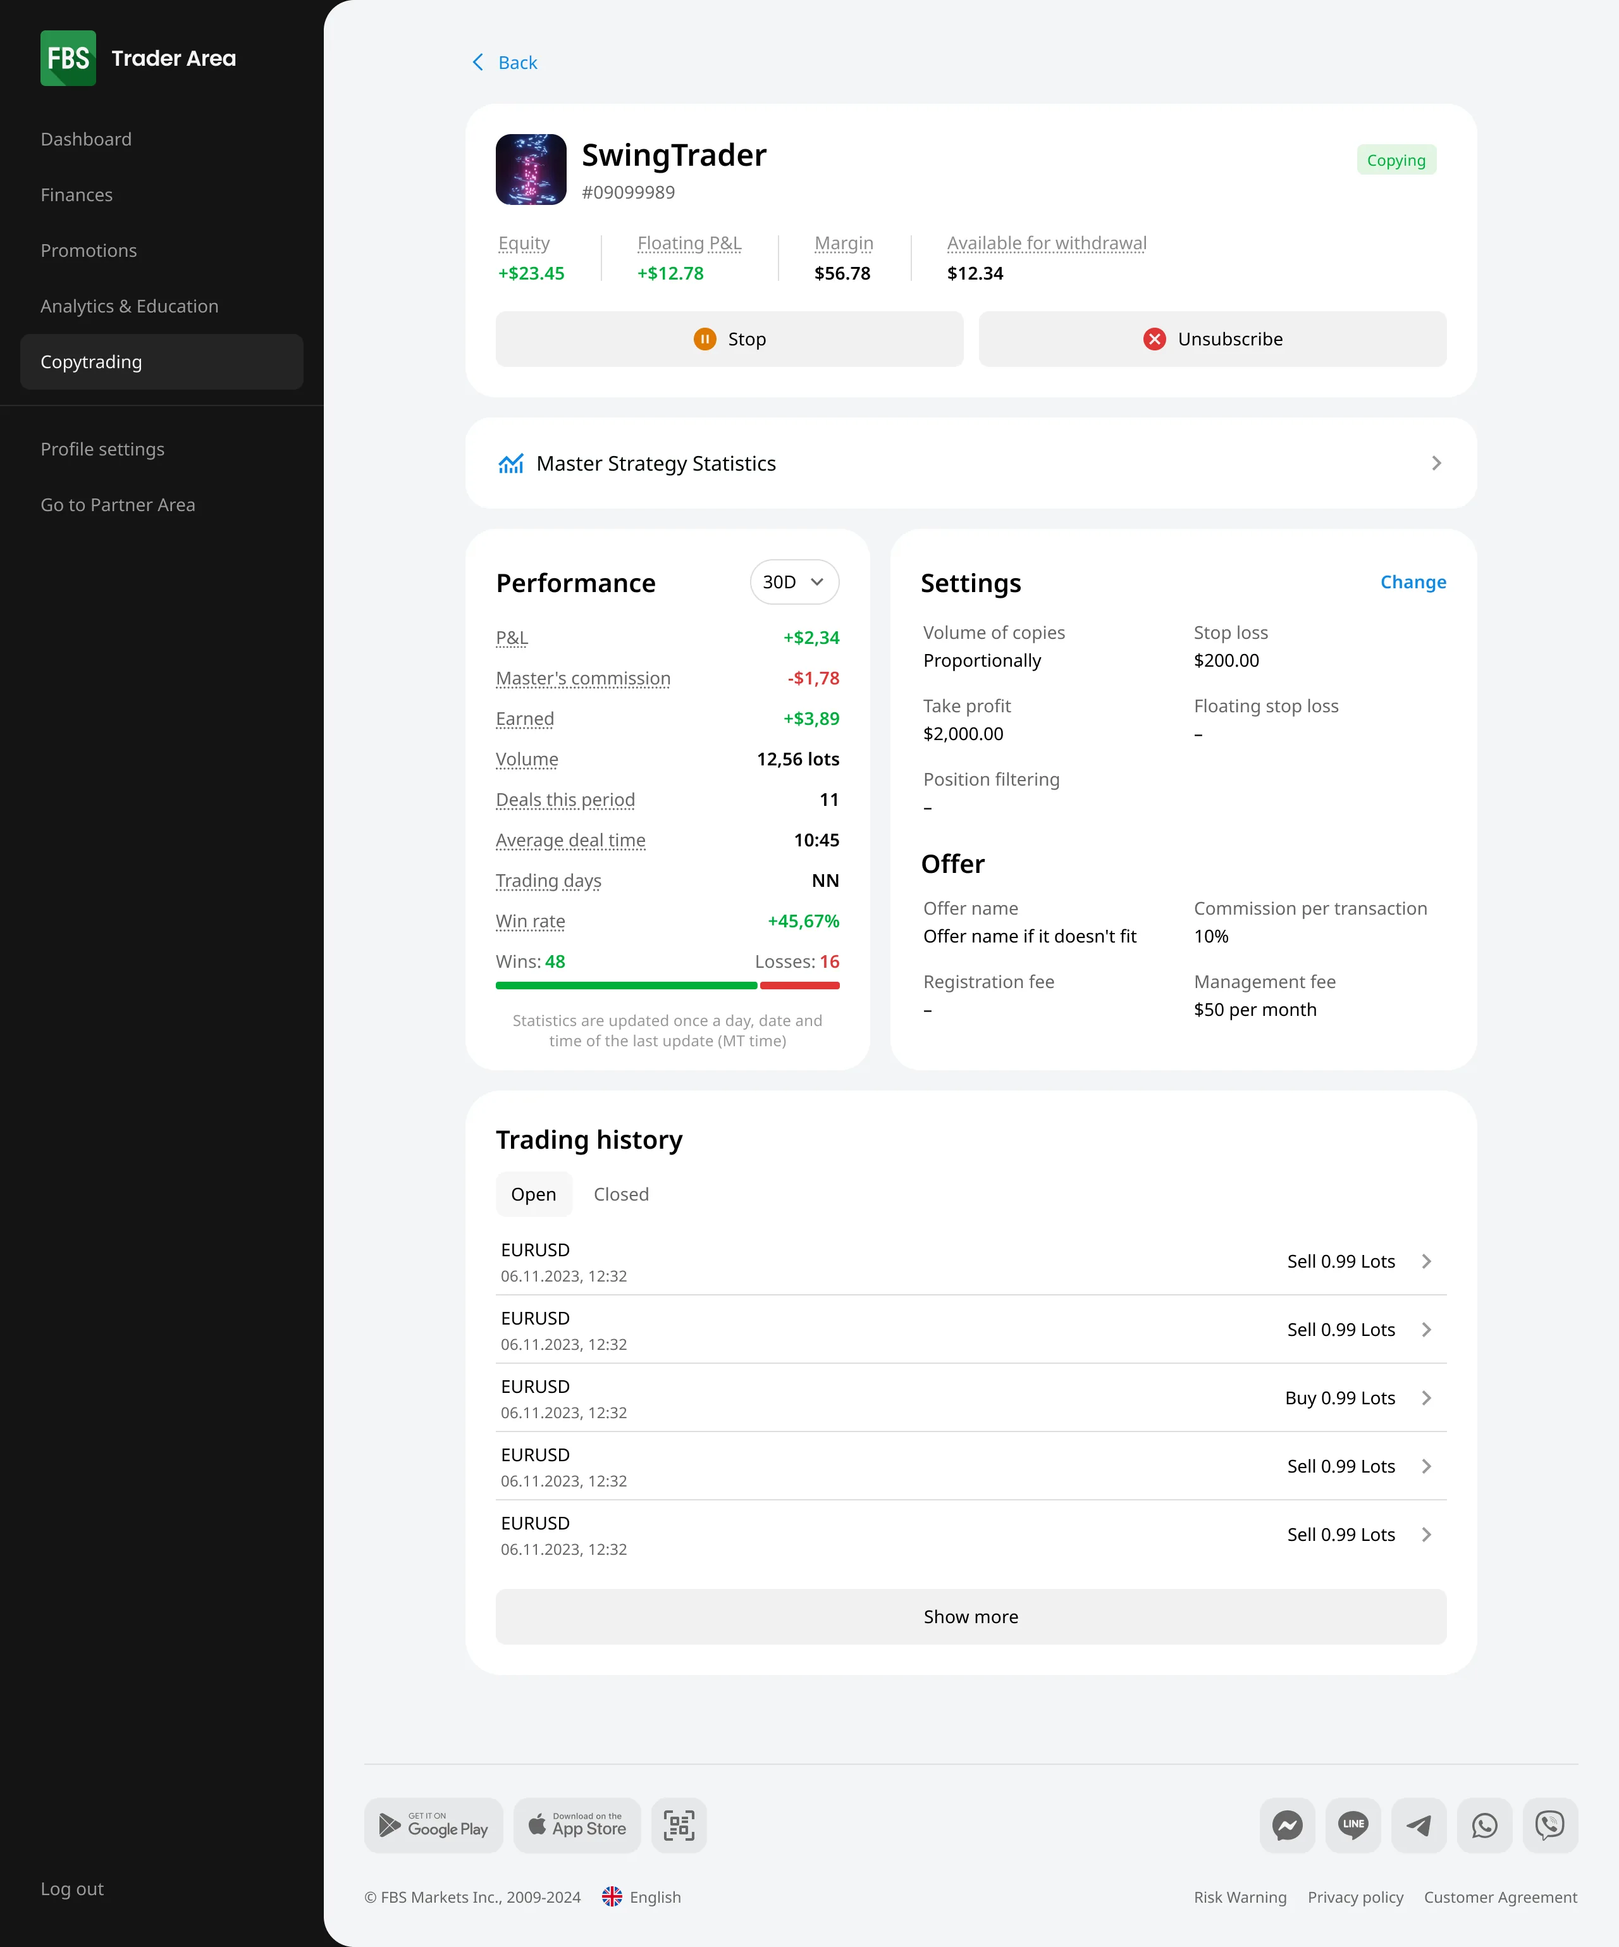Screen dimensions: 1619x1947
Task: Select the LINE messenger icon
Action: (1353, 1826)
